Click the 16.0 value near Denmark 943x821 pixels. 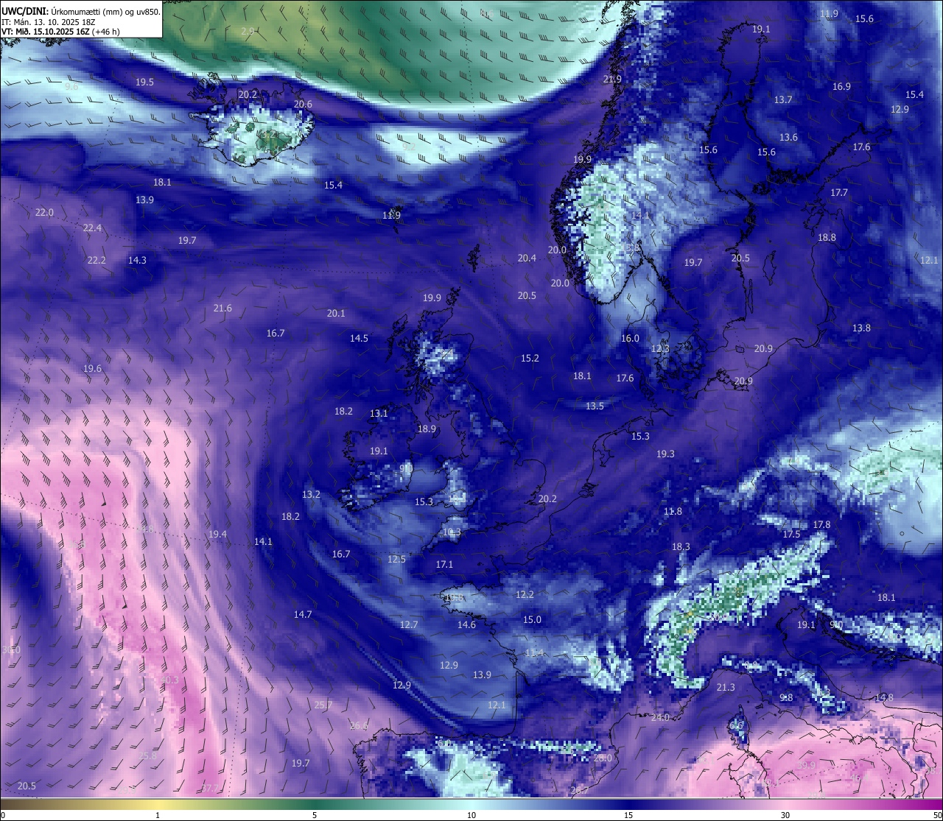tap(630, 339)
